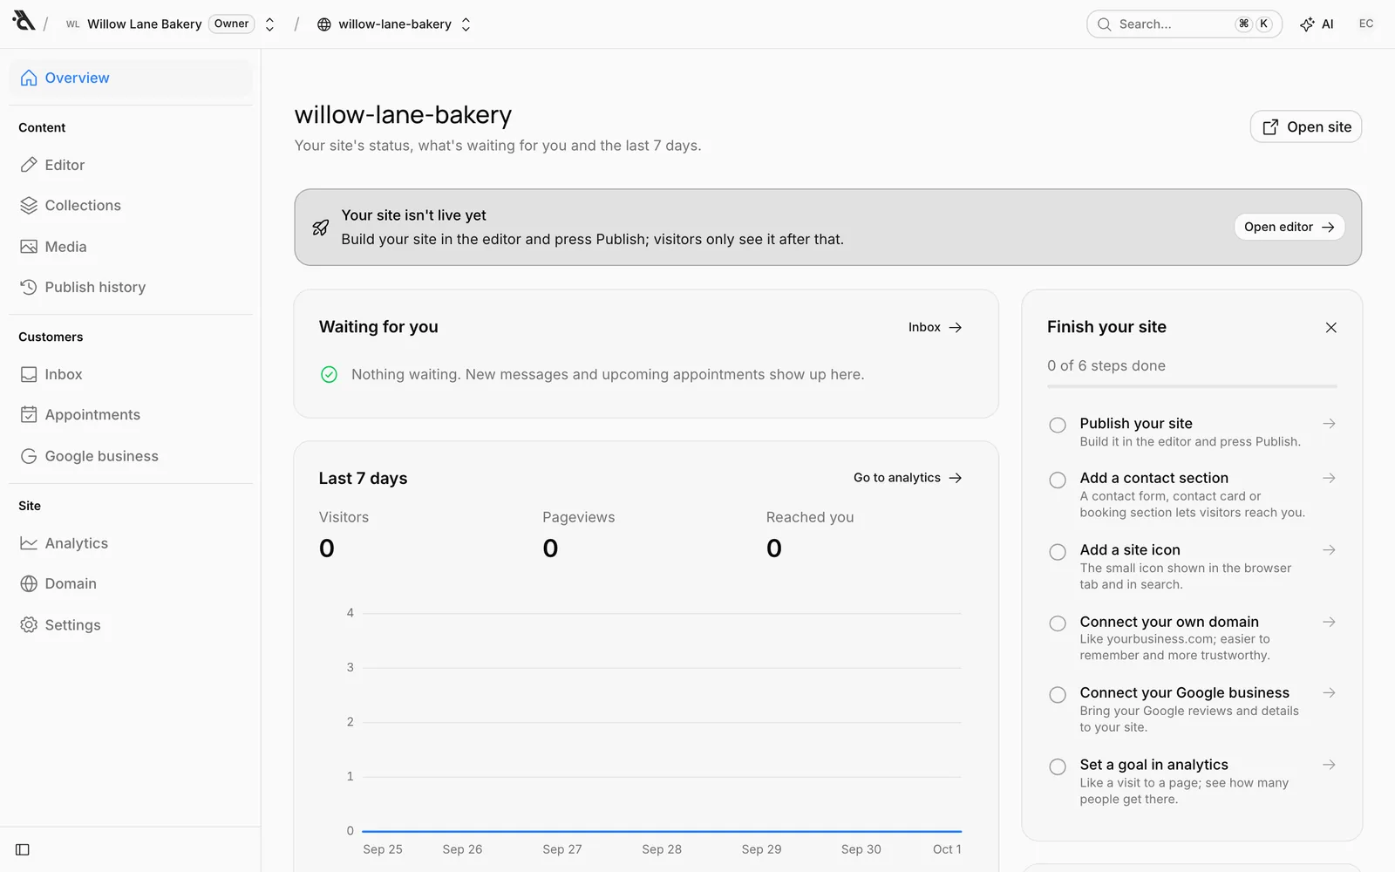Click the Google business G icon

pos(29,456)
